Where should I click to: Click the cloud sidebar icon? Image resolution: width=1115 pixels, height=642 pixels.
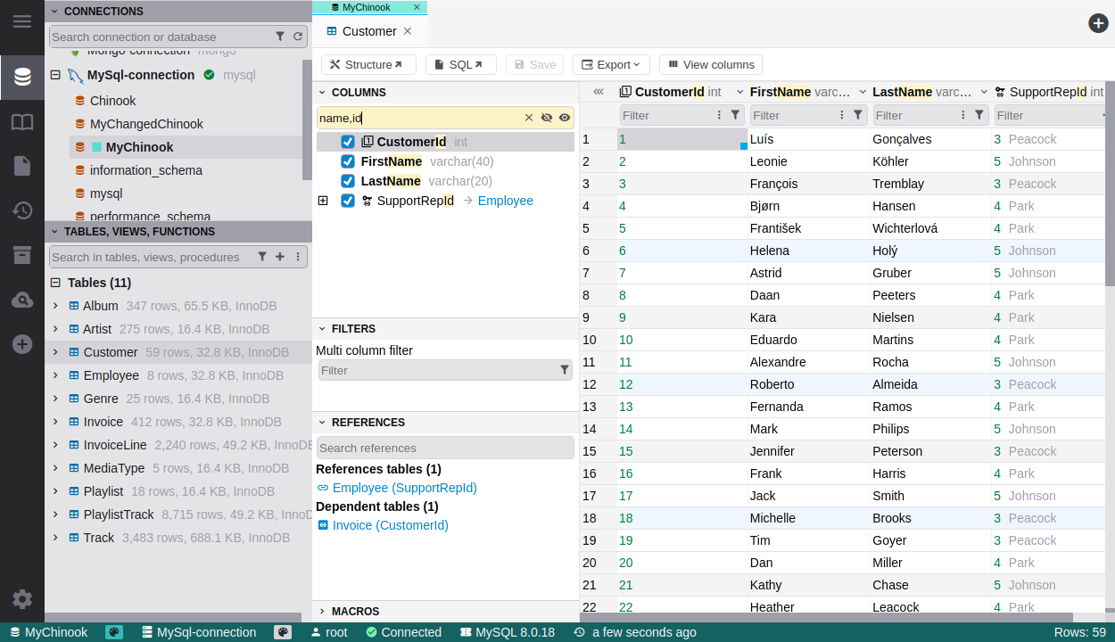pos(22,300)
